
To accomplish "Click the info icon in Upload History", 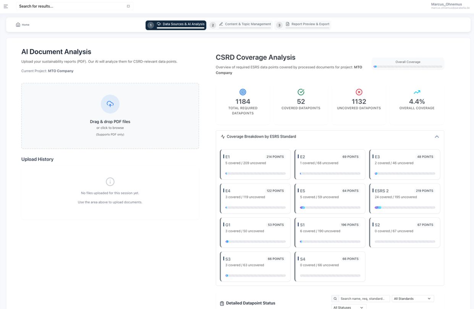I will (110, 182).
